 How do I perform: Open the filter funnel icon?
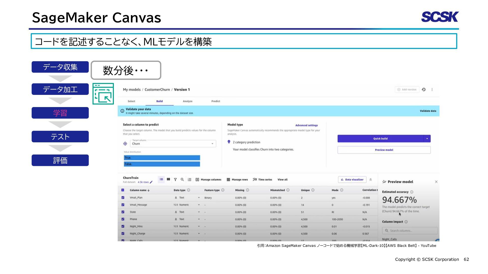click(x=175, y=179)
